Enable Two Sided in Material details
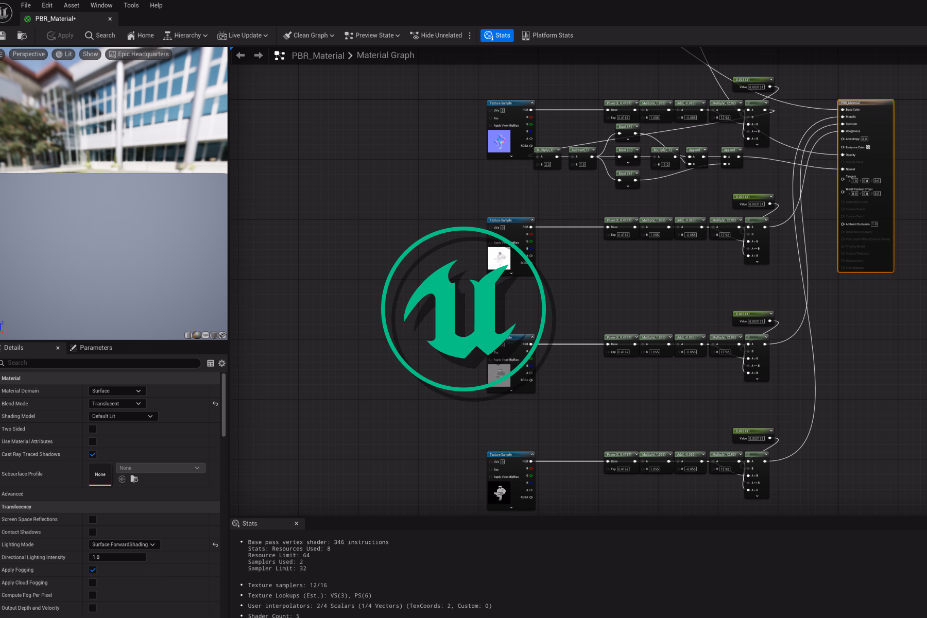The width and height of the screenshot is (927, 618). (93, 428)
